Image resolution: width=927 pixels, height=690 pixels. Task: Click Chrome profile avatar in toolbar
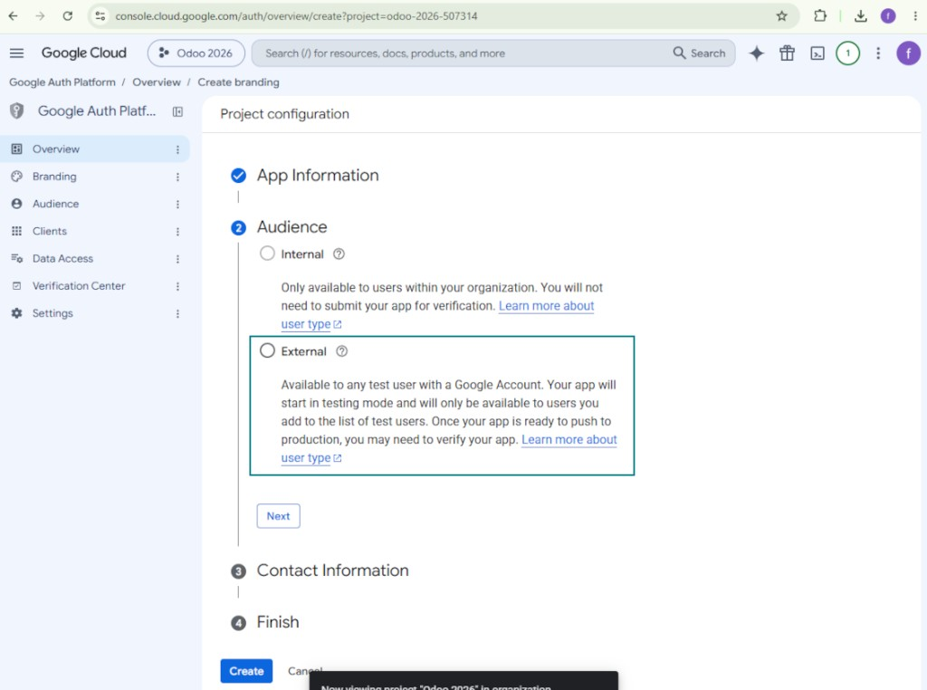[x=888, y=16]
